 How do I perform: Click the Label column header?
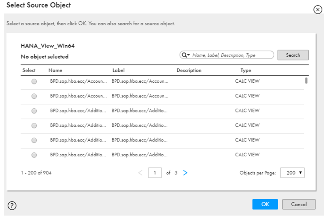[118, 71]
